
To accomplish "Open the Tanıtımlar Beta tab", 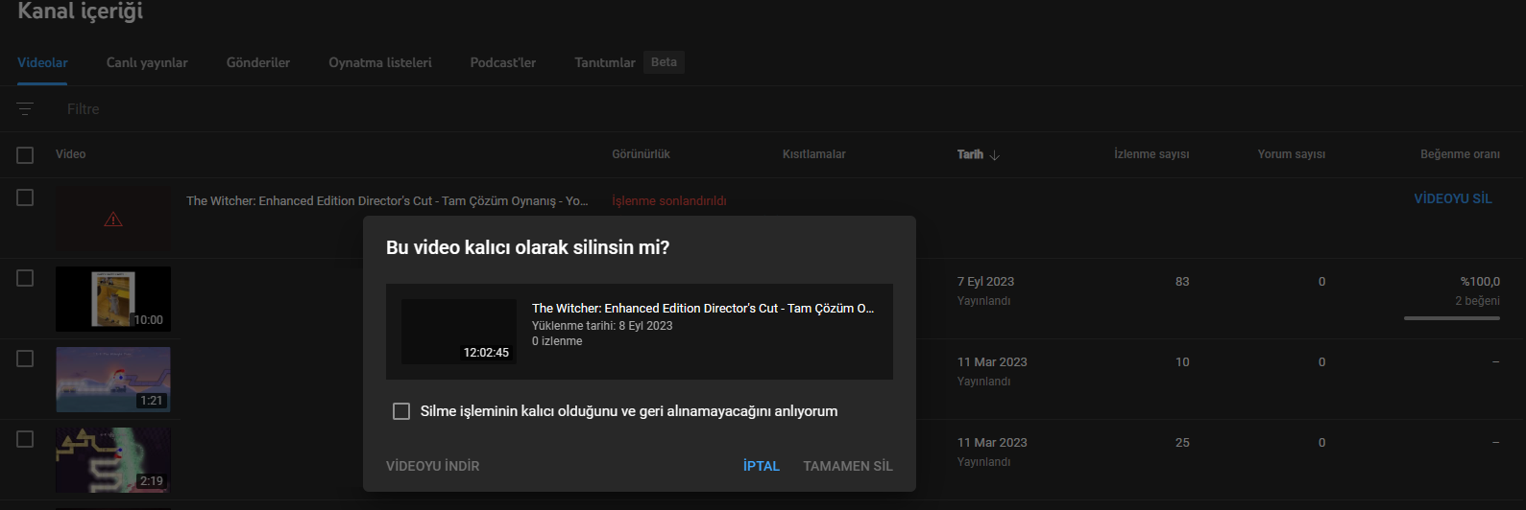I will pos(629,62).
